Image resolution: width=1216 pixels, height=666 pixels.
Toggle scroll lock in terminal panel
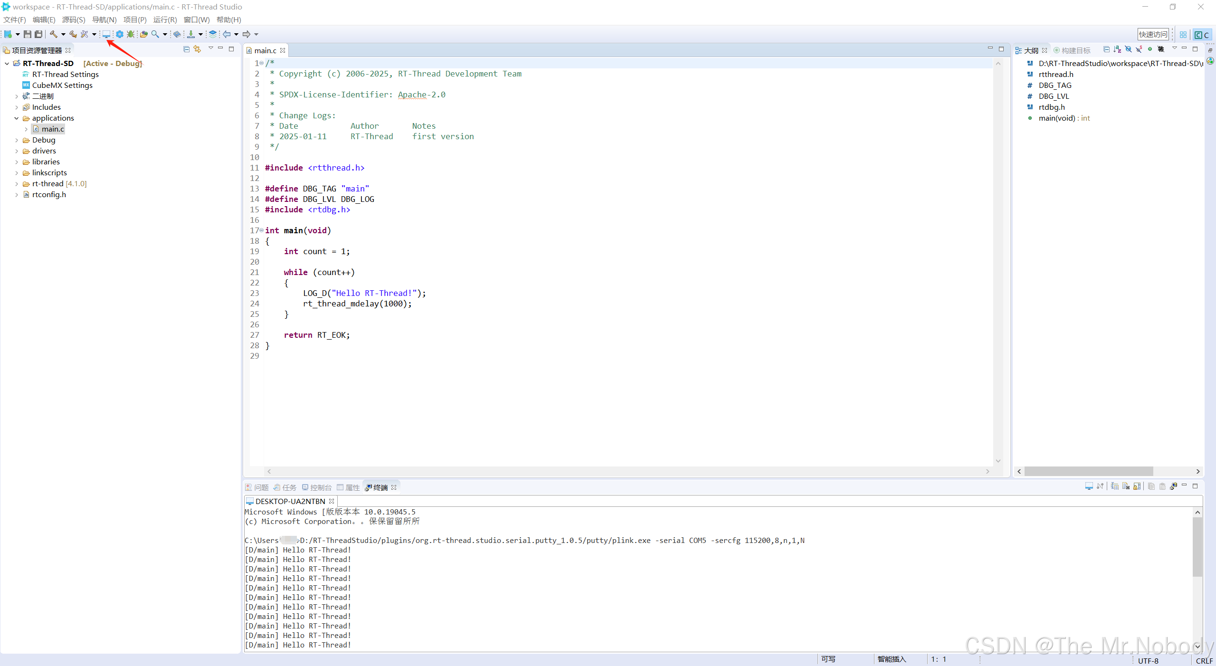click(x=1137, y=486)
